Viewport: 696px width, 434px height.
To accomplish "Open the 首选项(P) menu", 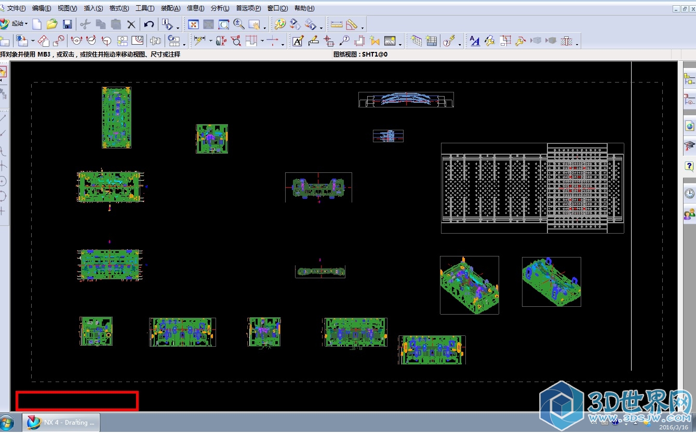I will 249,8.
